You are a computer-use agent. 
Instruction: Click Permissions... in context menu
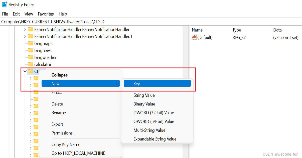[63, 133]
